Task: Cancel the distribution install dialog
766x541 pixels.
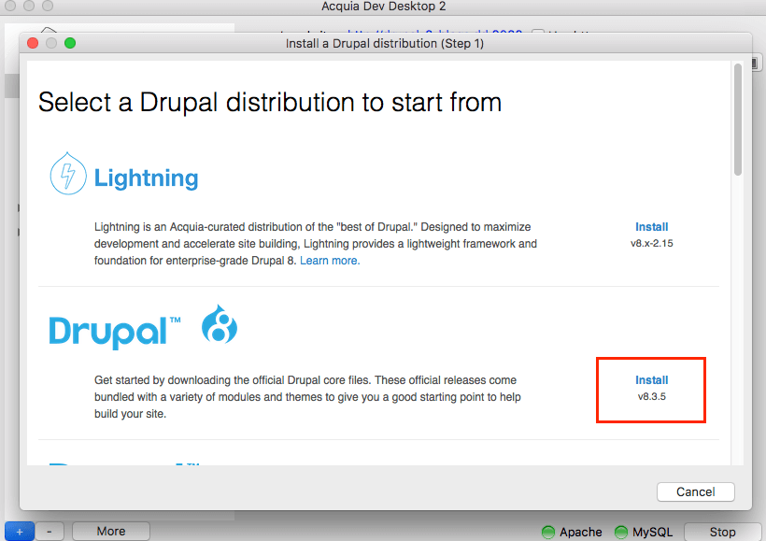Action: (x=695, y=491)
